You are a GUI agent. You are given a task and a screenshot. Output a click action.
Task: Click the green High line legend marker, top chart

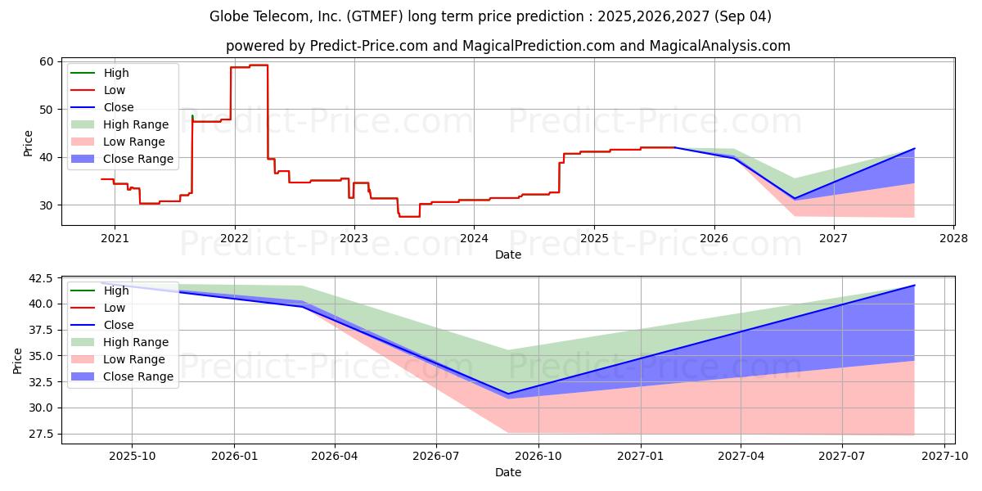(x=83, y=74)
